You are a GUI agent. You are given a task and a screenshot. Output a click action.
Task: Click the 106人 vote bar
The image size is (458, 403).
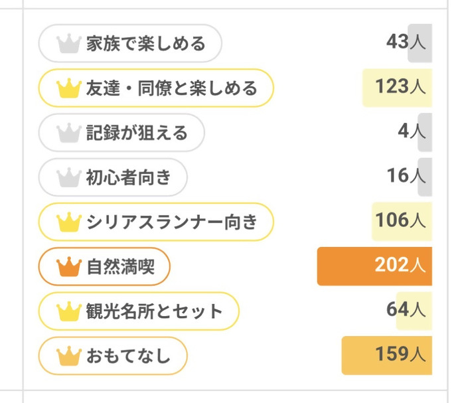[x=402, y=221]
